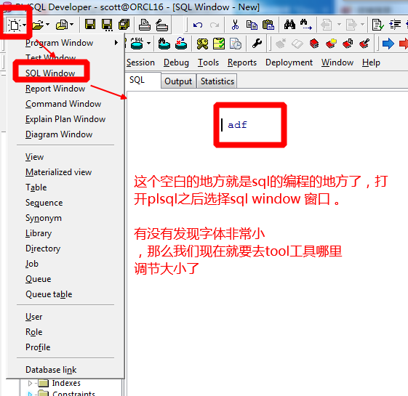Choose View from the New menu
Screen dimensions: 408x396
34,157
